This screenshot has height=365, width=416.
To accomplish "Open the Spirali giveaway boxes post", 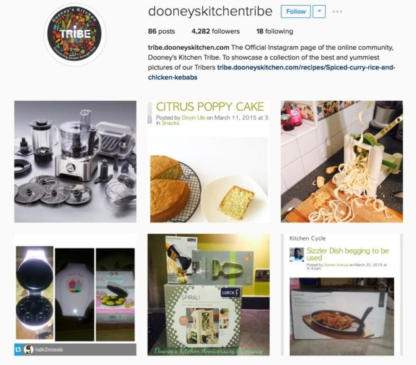I will pyautogui.click(x=209, y=294).
